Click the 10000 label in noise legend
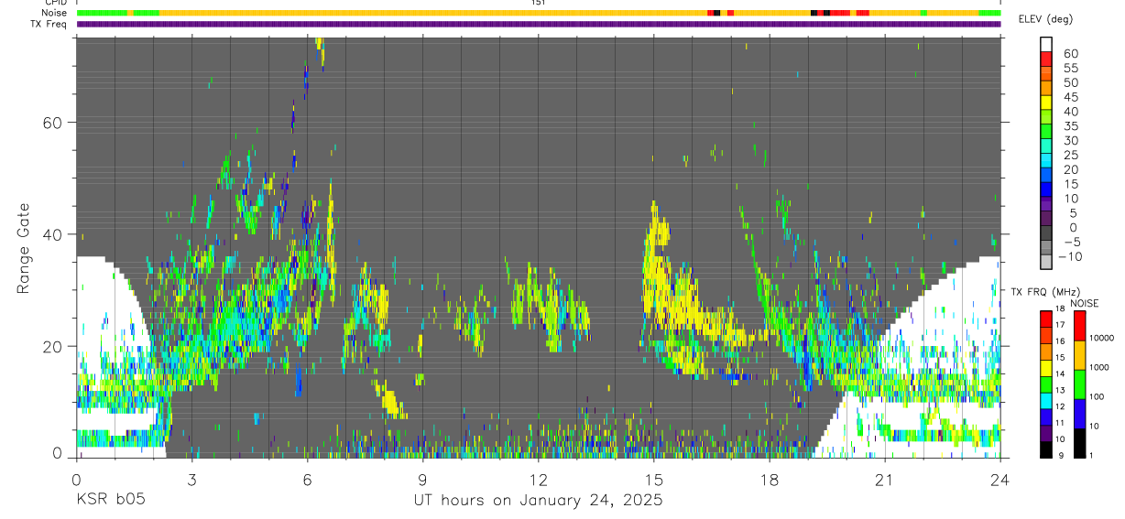Image resolution: width=1125 pixels, height=519 pixels. tap(1102, 338)
